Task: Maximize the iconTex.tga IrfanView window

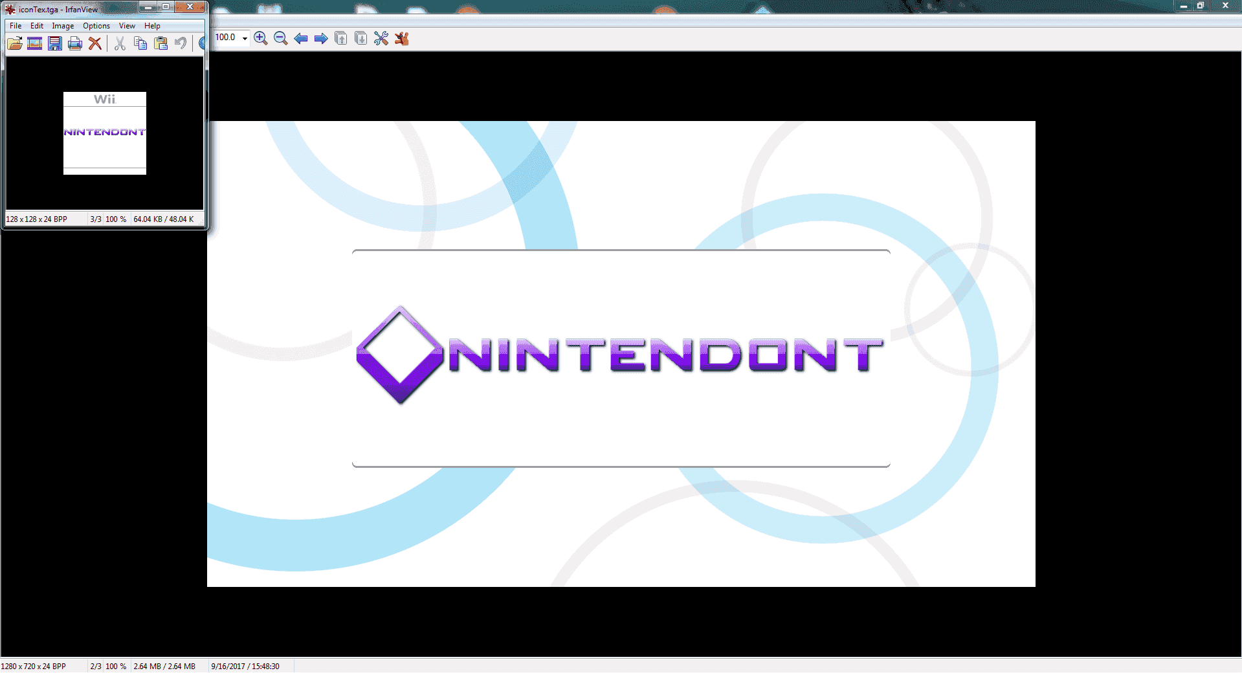Action: tap(166, 7)
